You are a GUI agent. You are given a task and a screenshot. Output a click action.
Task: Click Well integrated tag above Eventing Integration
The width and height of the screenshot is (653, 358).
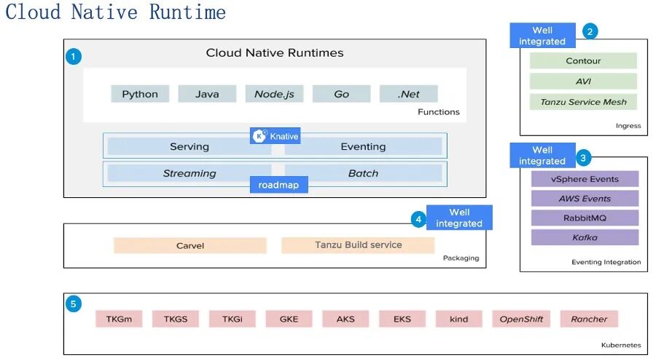[542, 156]
